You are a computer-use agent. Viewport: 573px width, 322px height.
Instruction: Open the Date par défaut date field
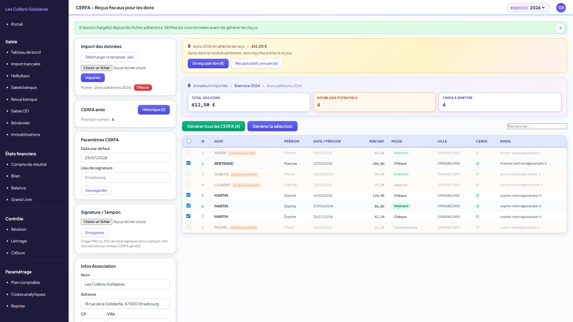[125, 158]
